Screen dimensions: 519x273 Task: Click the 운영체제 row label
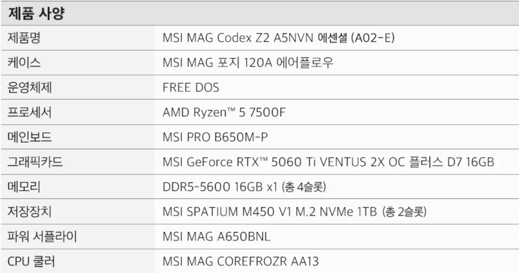(32, 88)
